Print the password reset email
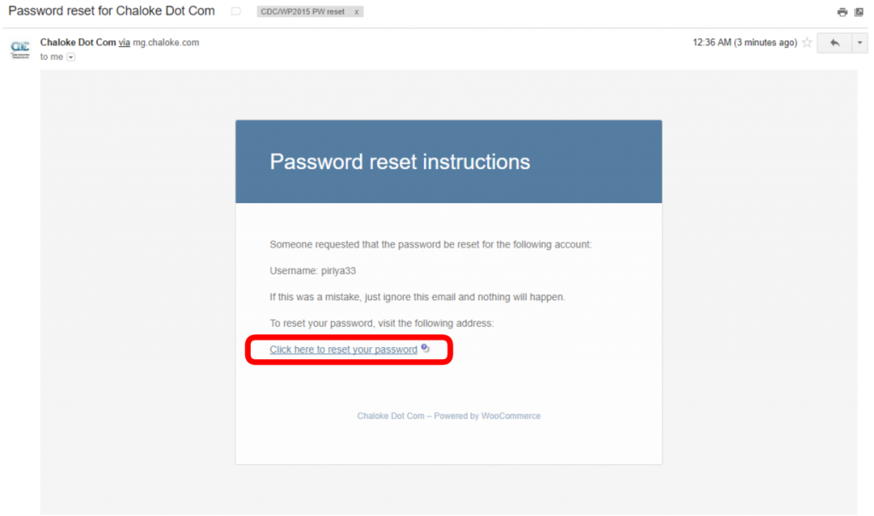 (x=842, y=12)
